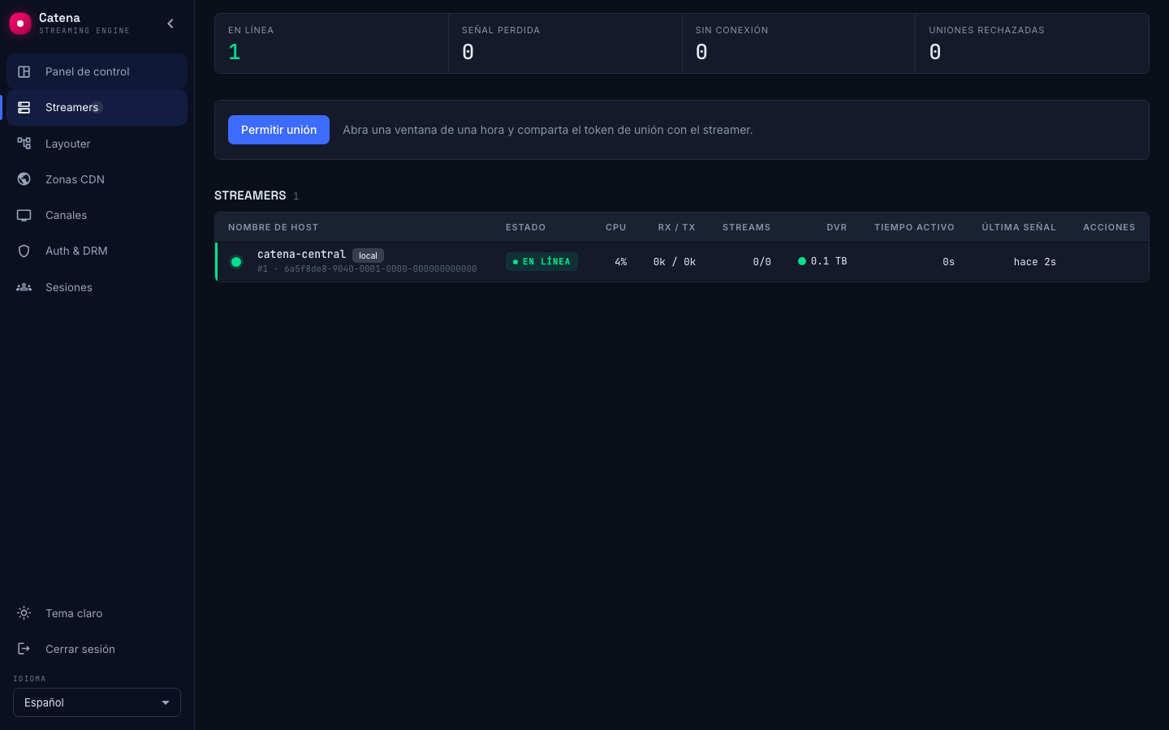Click the Acciones column header
Viewport: 1169px width, 730px height.
click(x=1109, y=227)
